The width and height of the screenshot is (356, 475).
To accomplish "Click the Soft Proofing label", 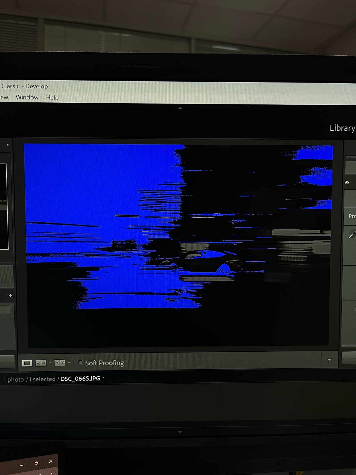I will click(105, 363).
